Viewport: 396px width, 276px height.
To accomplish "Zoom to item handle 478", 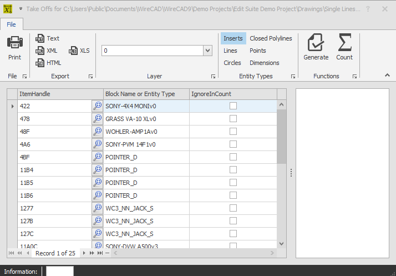I will pyautogui.click(x=97, y=119).
